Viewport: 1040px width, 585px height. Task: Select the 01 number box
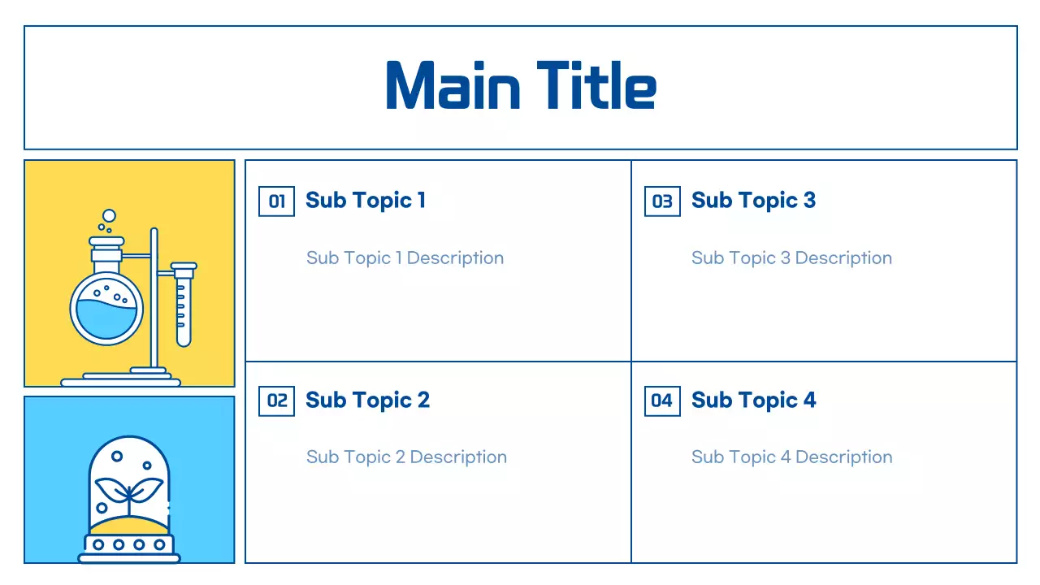276,201
